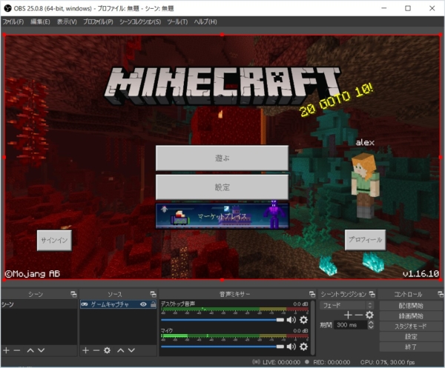This screenshot has height=368, width=445.
Task: Click the REC: 00:00:00 status text
Action: pos(332,362)
